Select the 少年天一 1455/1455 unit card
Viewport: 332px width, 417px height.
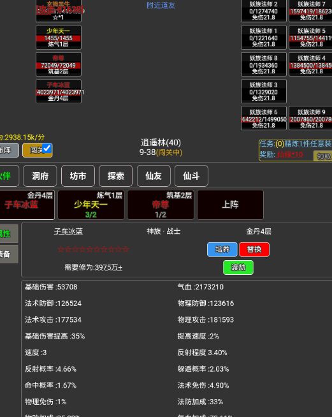(x=59, y=38)
